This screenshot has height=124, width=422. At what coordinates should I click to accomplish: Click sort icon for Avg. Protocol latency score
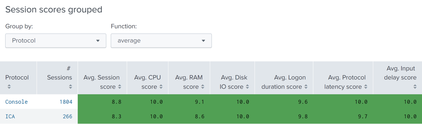click(366, 87)
